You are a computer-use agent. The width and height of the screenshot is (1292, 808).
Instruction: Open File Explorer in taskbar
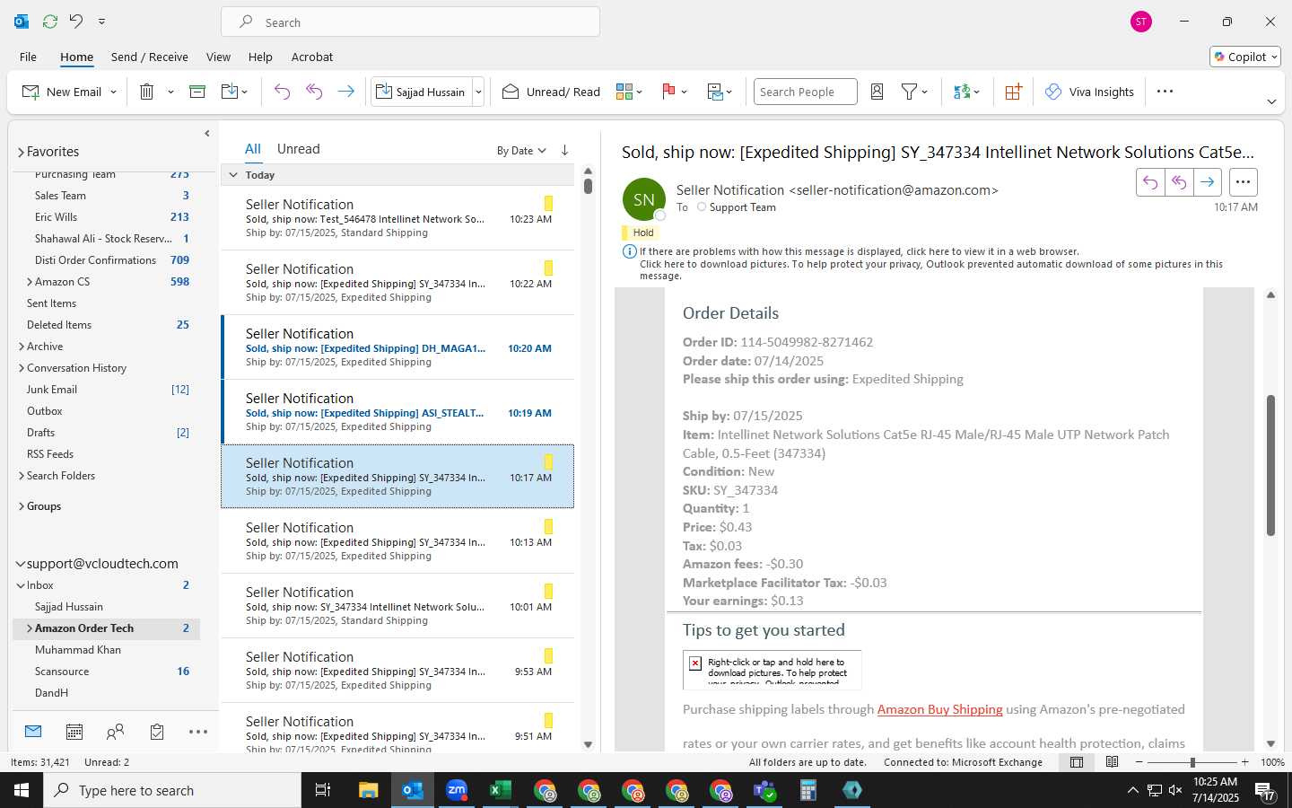(x=369, y=790)
